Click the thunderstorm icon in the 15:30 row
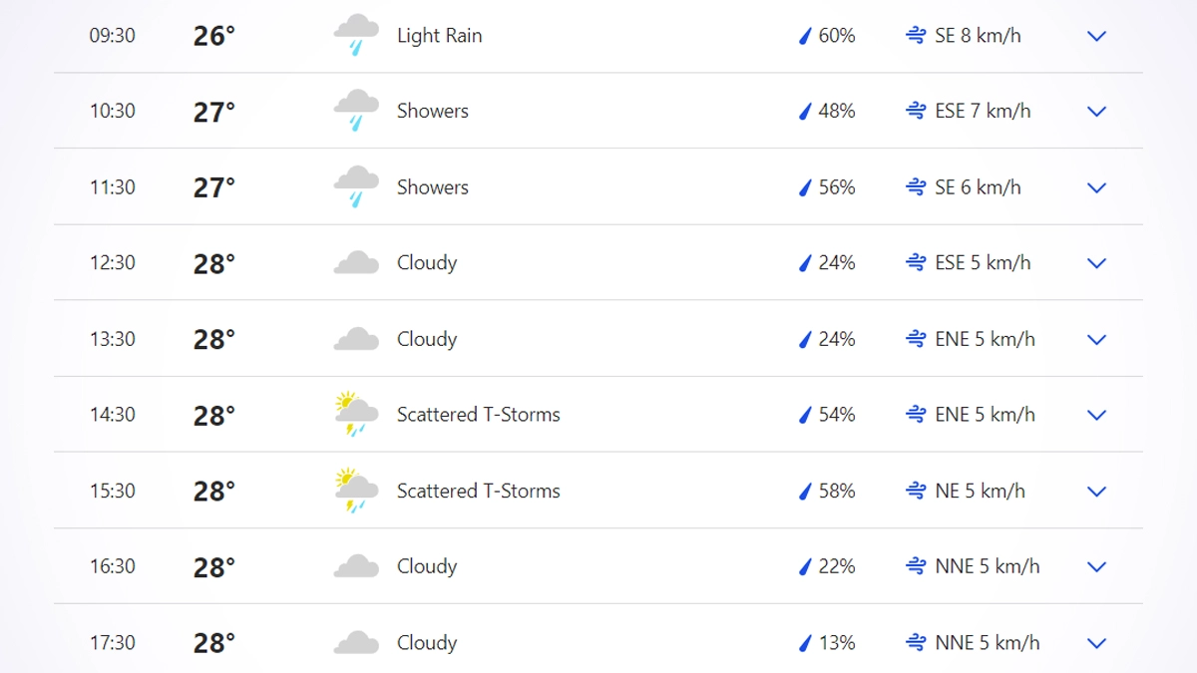Viewport: 1197px width, 673px height. tap(356, 491)
